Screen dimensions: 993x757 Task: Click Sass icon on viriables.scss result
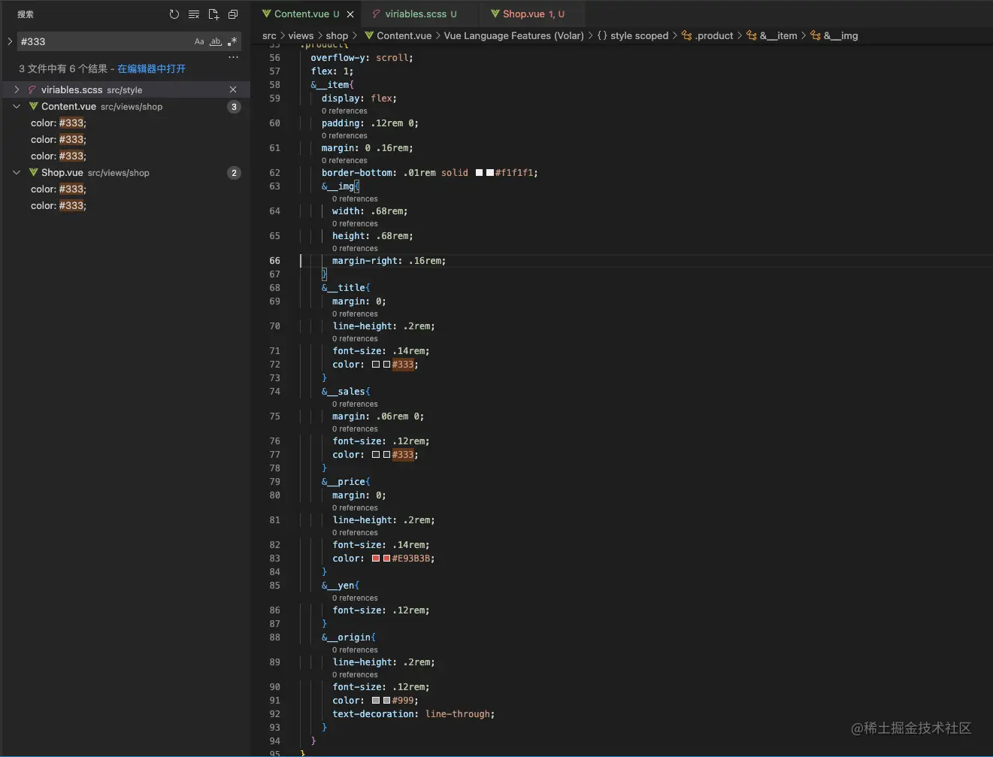click(x=32, y=89)
